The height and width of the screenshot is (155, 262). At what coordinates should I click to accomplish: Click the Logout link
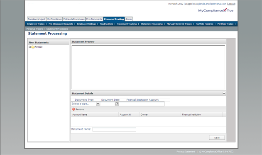(231, 4)
